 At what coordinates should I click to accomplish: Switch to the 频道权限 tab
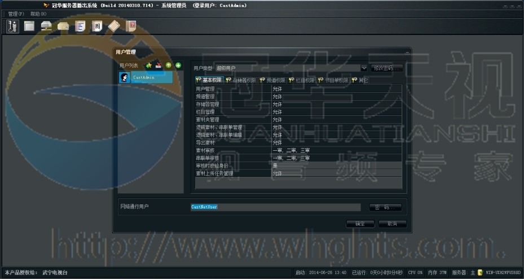(x=272, y=80)
